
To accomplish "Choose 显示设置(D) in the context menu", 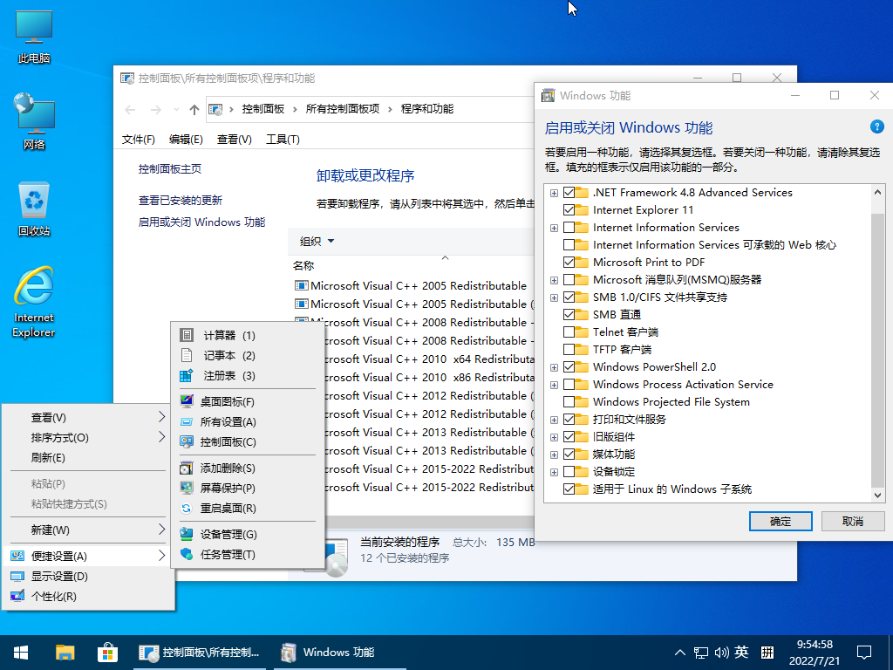I will click(88, 577).
